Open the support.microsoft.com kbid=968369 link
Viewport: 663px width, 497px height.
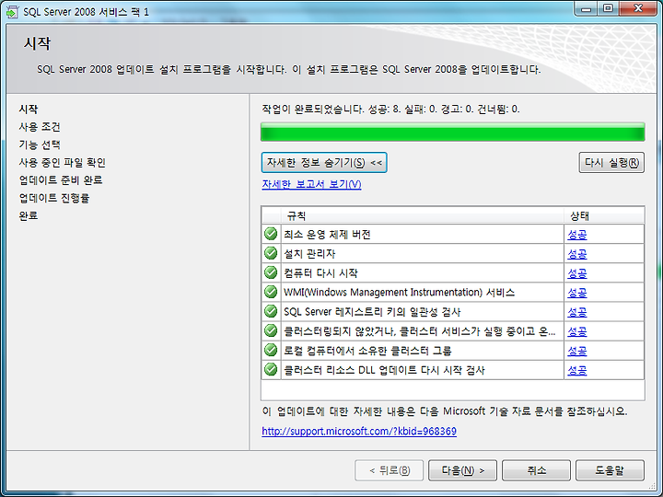359,431
